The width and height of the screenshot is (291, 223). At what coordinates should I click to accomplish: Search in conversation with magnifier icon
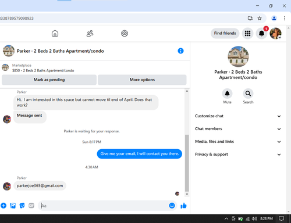click(248, 93)
